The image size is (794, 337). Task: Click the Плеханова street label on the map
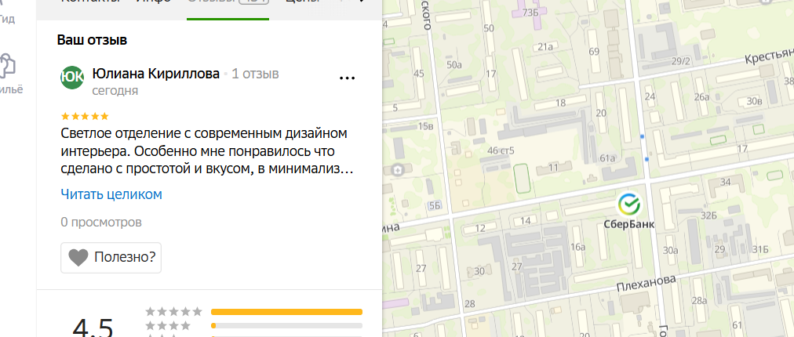coord(646,284)
